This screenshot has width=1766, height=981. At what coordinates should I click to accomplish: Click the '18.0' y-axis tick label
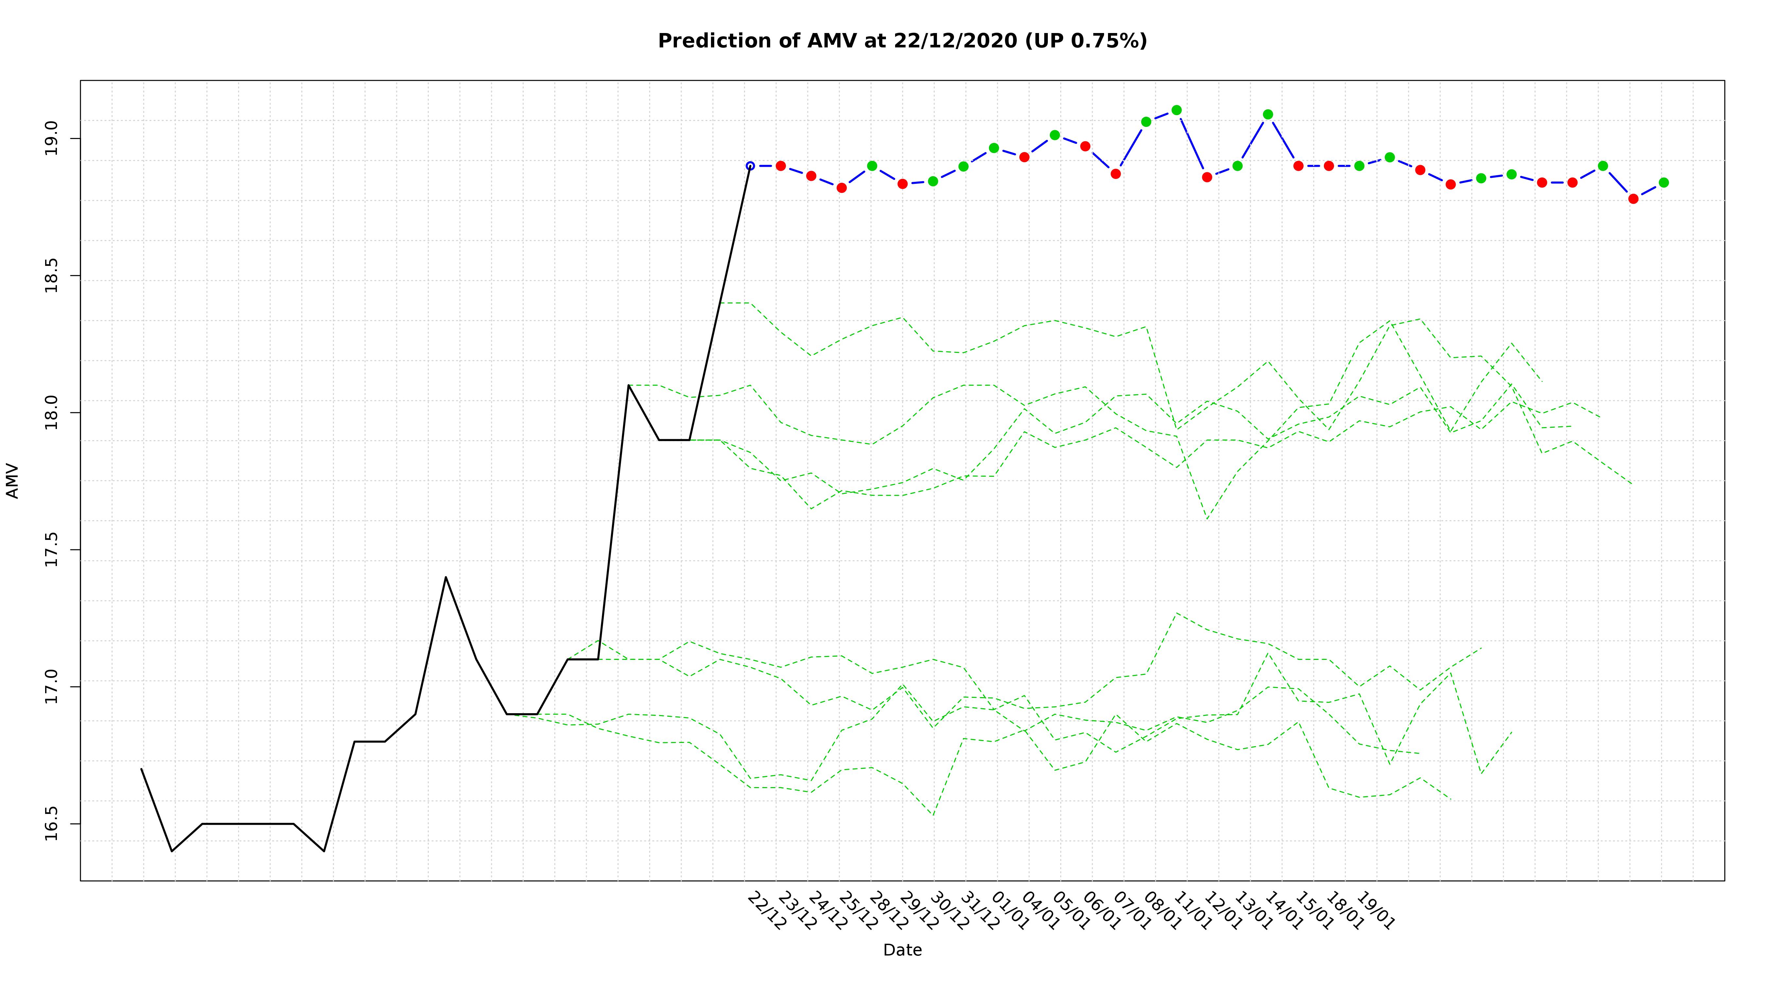tap(52, 413)
